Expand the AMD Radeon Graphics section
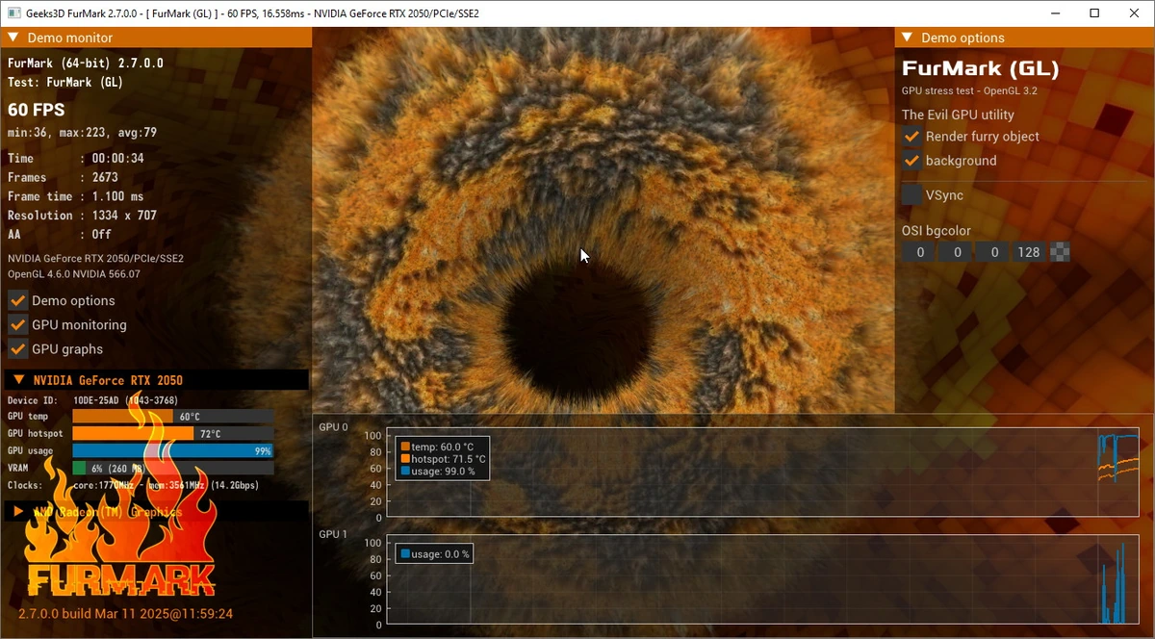The width and height of the screenshot is (1155, 639). [18, 511]
